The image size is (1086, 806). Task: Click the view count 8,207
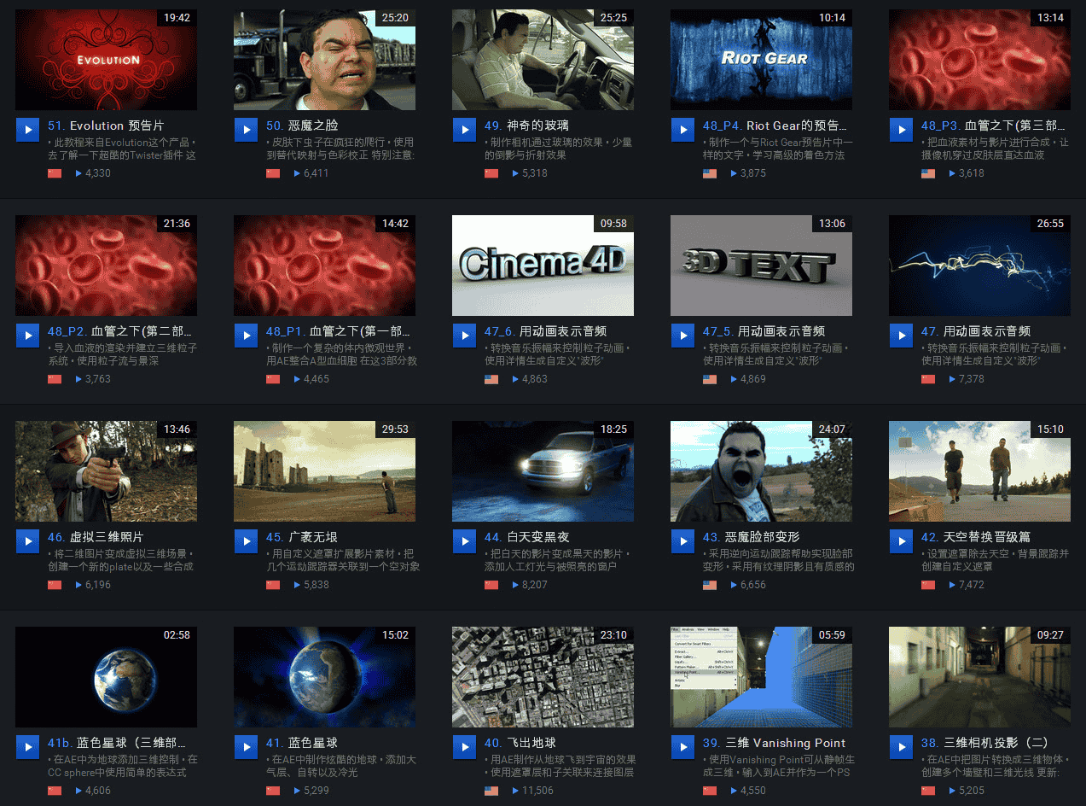tap(535, 585)
